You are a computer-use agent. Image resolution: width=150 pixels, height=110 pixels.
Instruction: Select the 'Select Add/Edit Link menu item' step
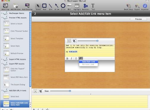click(15, 104)
